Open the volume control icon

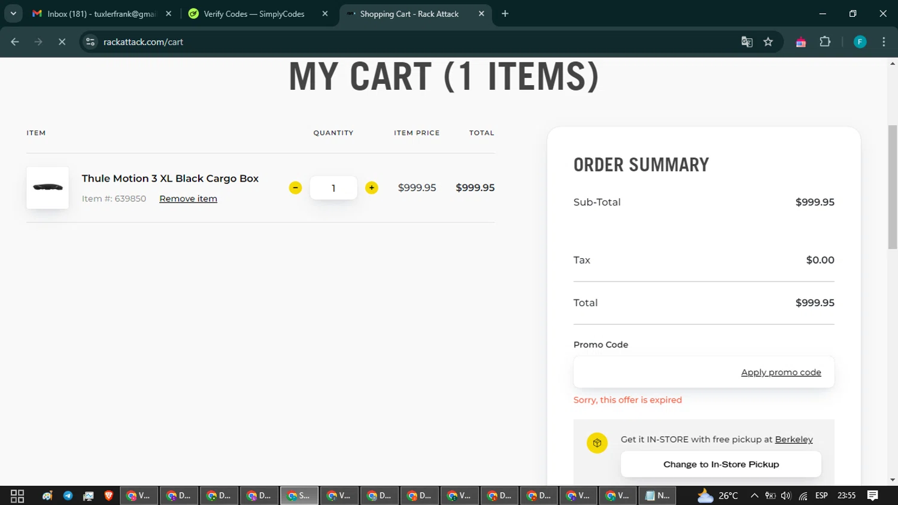pyautogui.click(x=786, y=496)
